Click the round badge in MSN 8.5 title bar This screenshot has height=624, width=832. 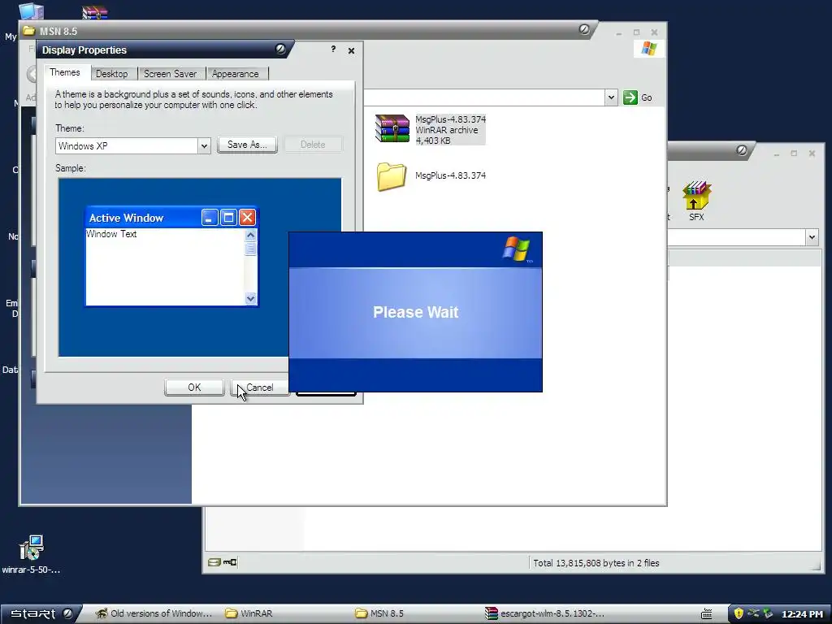coord(583,30)
